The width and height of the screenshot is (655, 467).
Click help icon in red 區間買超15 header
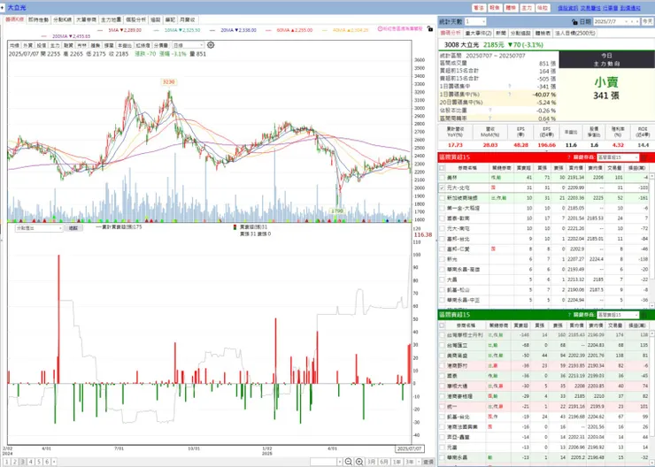point(568,157)
